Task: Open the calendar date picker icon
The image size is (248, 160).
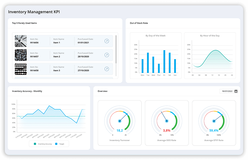Action: click(x=236, y=91)
